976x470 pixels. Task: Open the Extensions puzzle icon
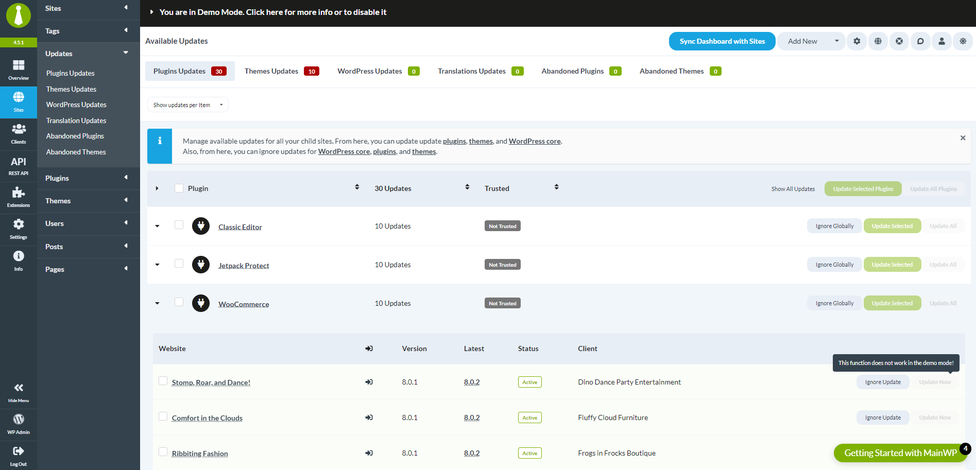pyautogui.click(x=19, y=198)
